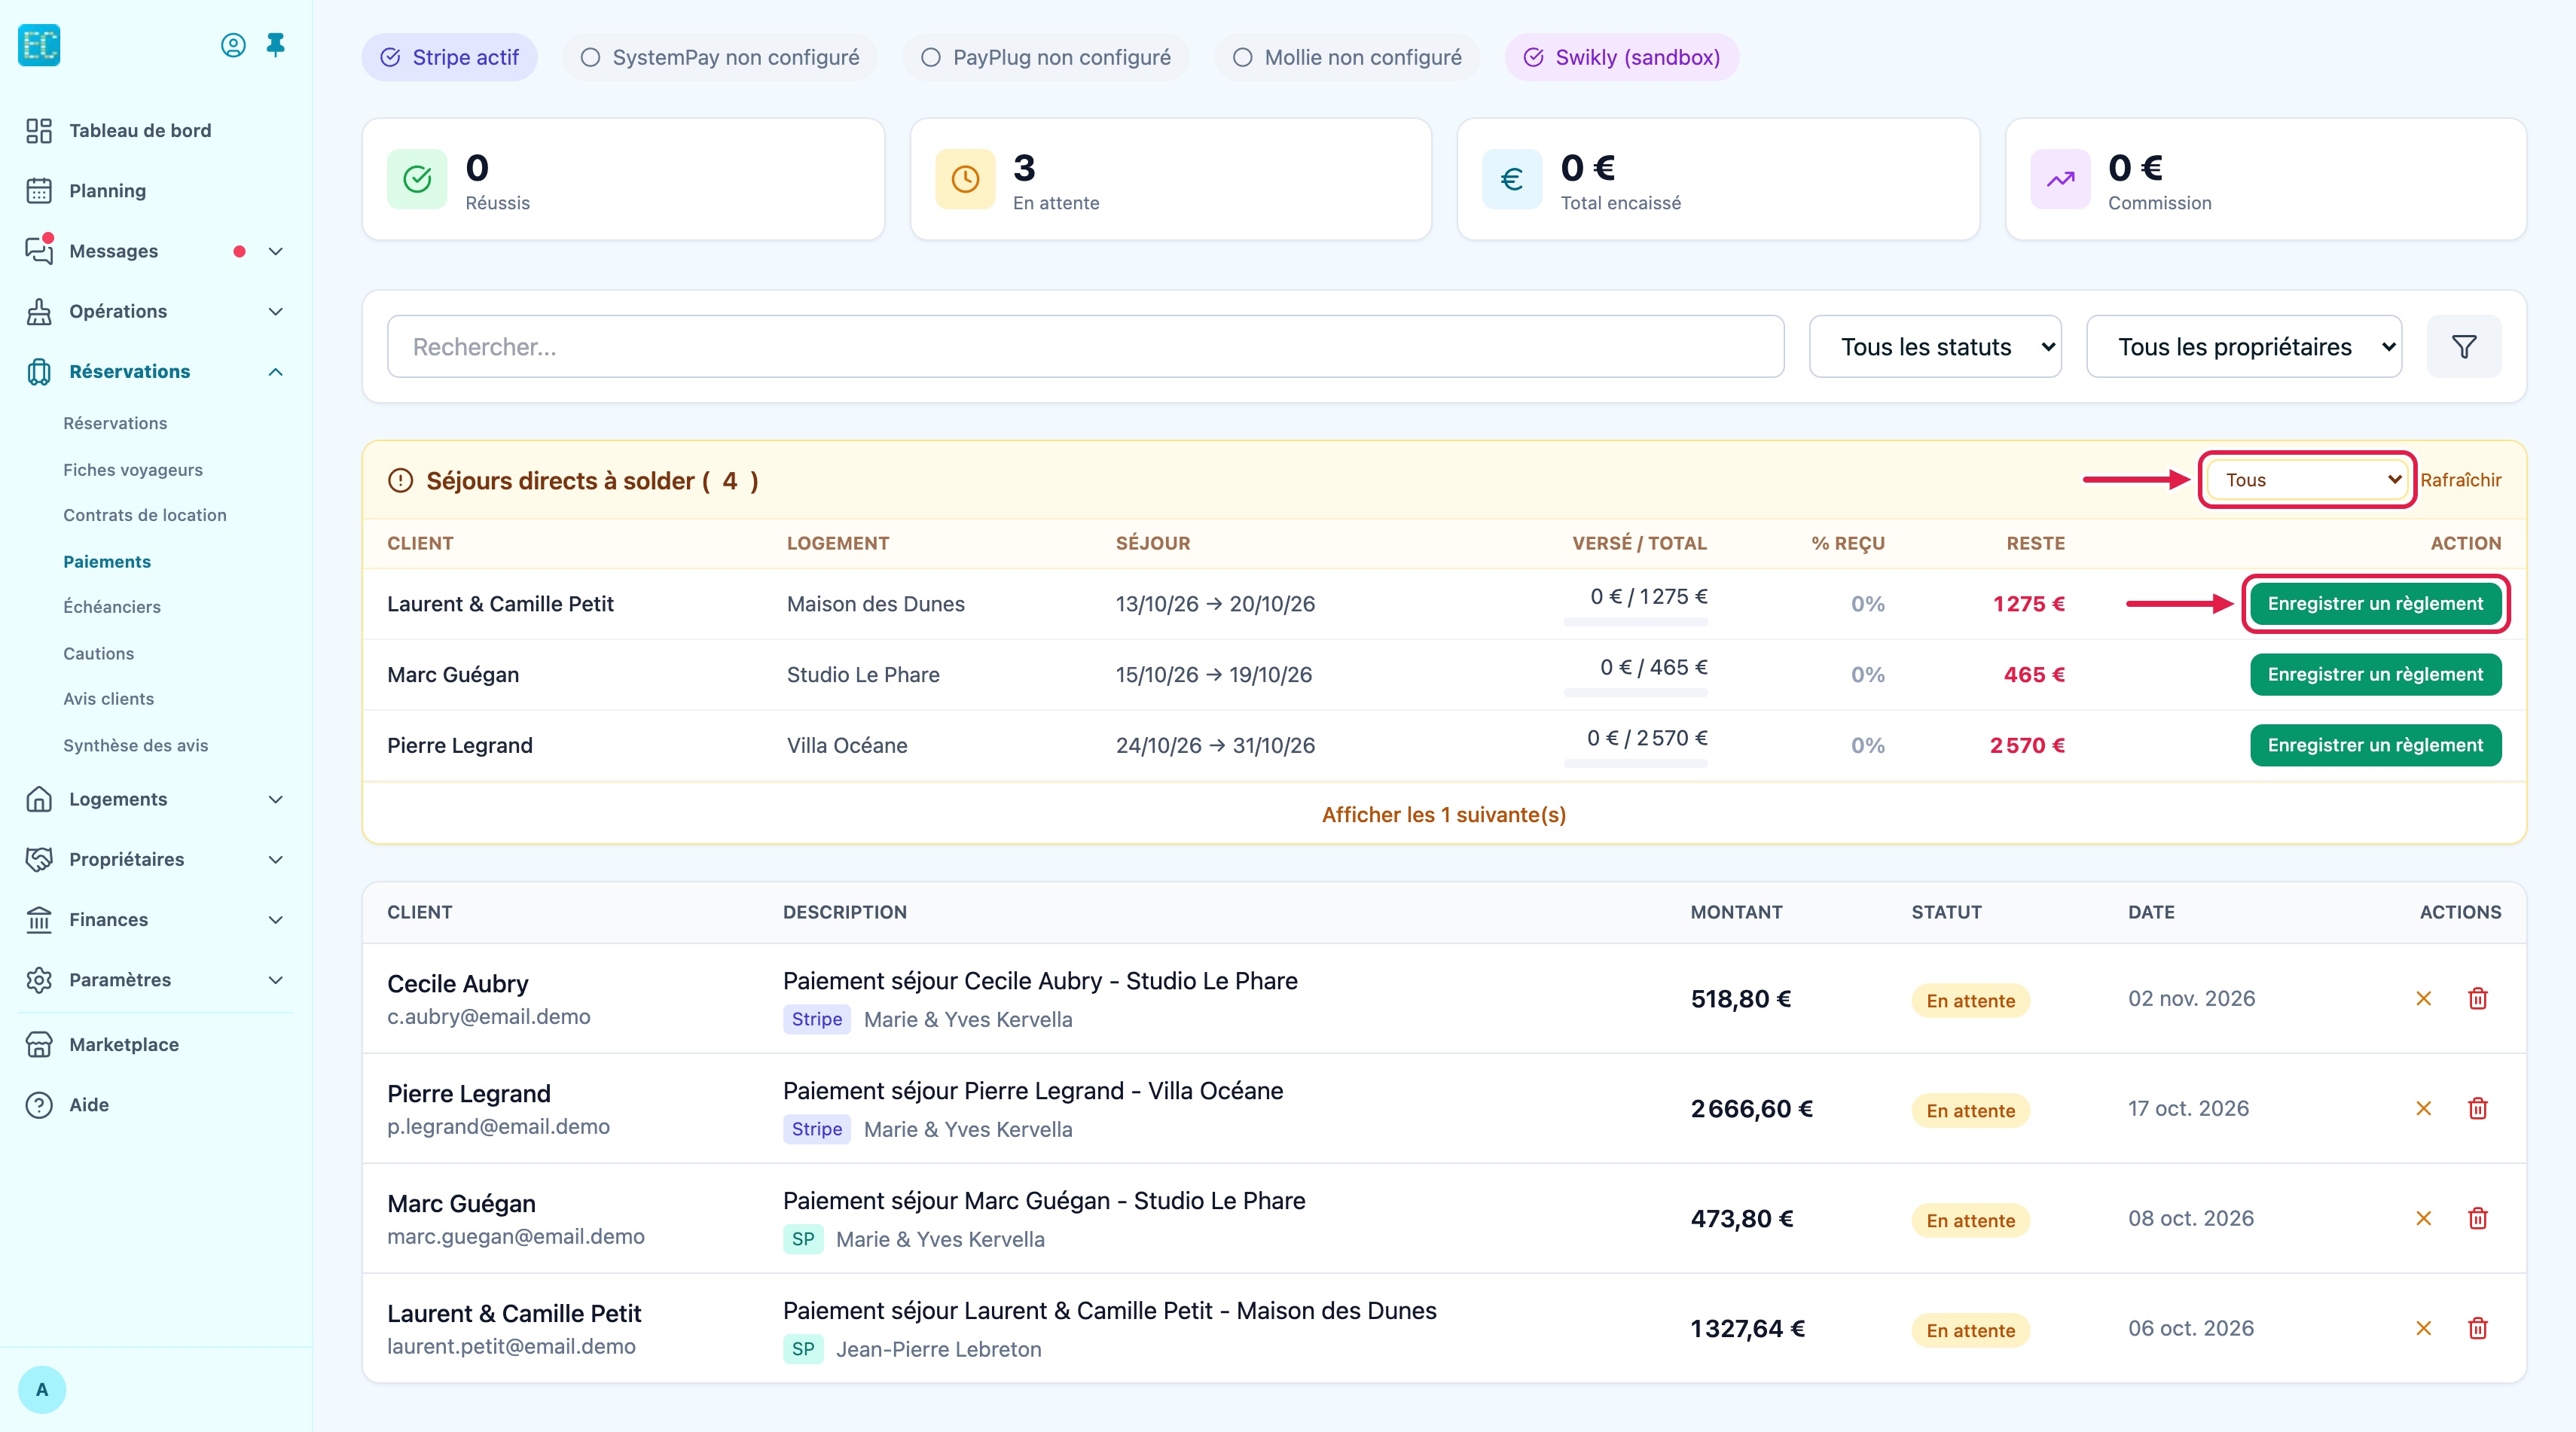This screenshot has width=2576, height=1432.
Task: Delete Laurent & Camille Petit payment trash icon
Action: click(x=2478, y=1328)
